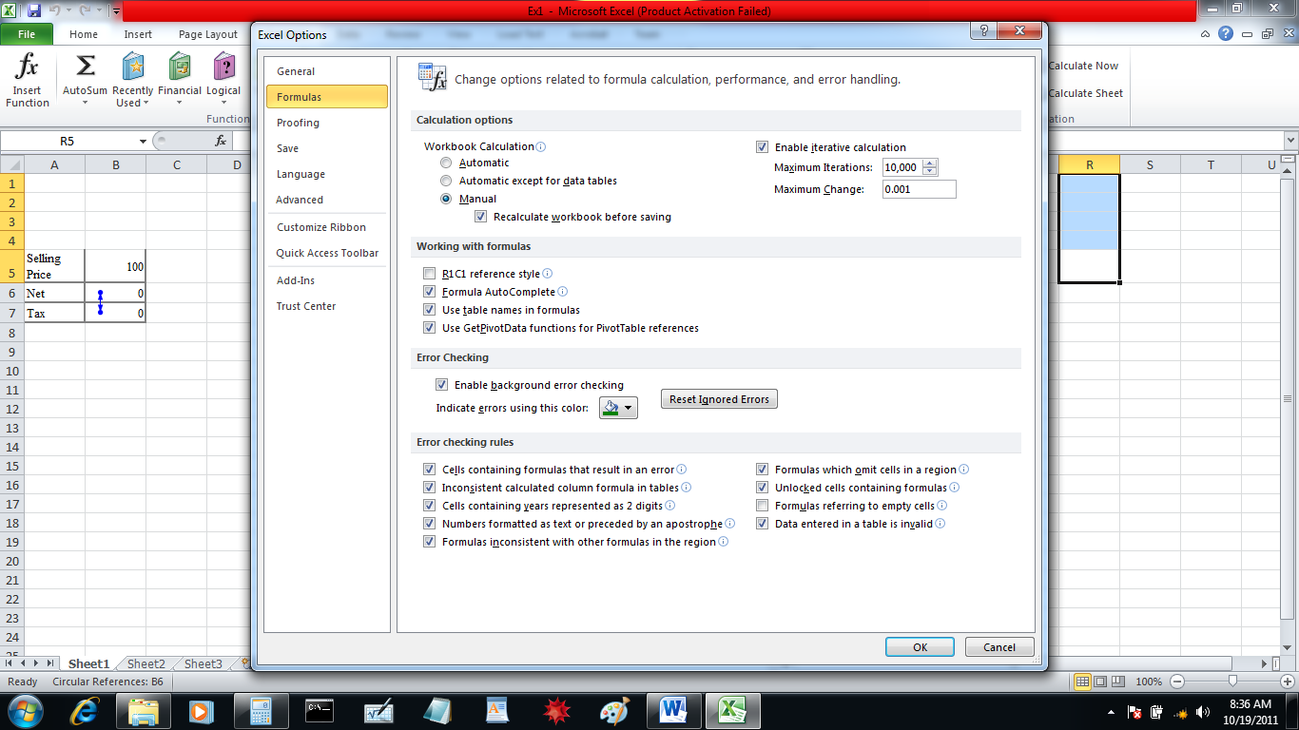Toggle Recalculate workbook before saving
1299x730 pixels.
pyautogui.click(x=480, y=217)
